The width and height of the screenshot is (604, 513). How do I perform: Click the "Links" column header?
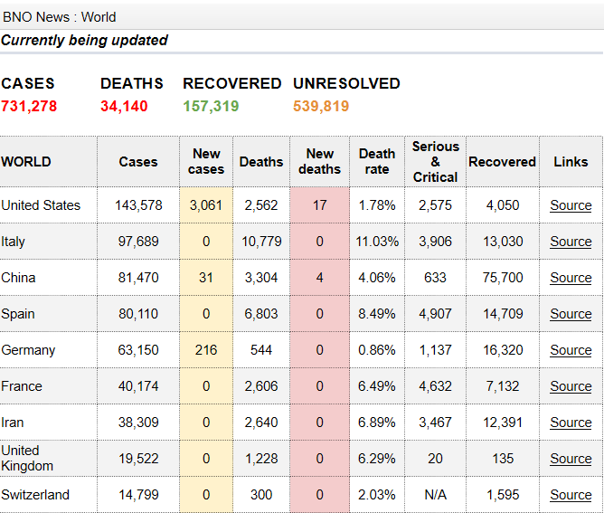click(571, 162)
